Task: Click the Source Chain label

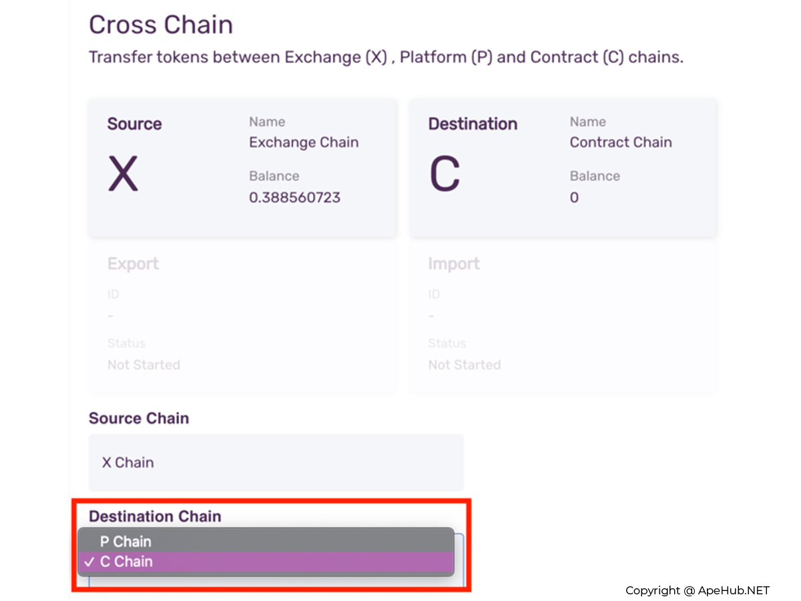Action: pyautogui.click(x=139, y=418)
